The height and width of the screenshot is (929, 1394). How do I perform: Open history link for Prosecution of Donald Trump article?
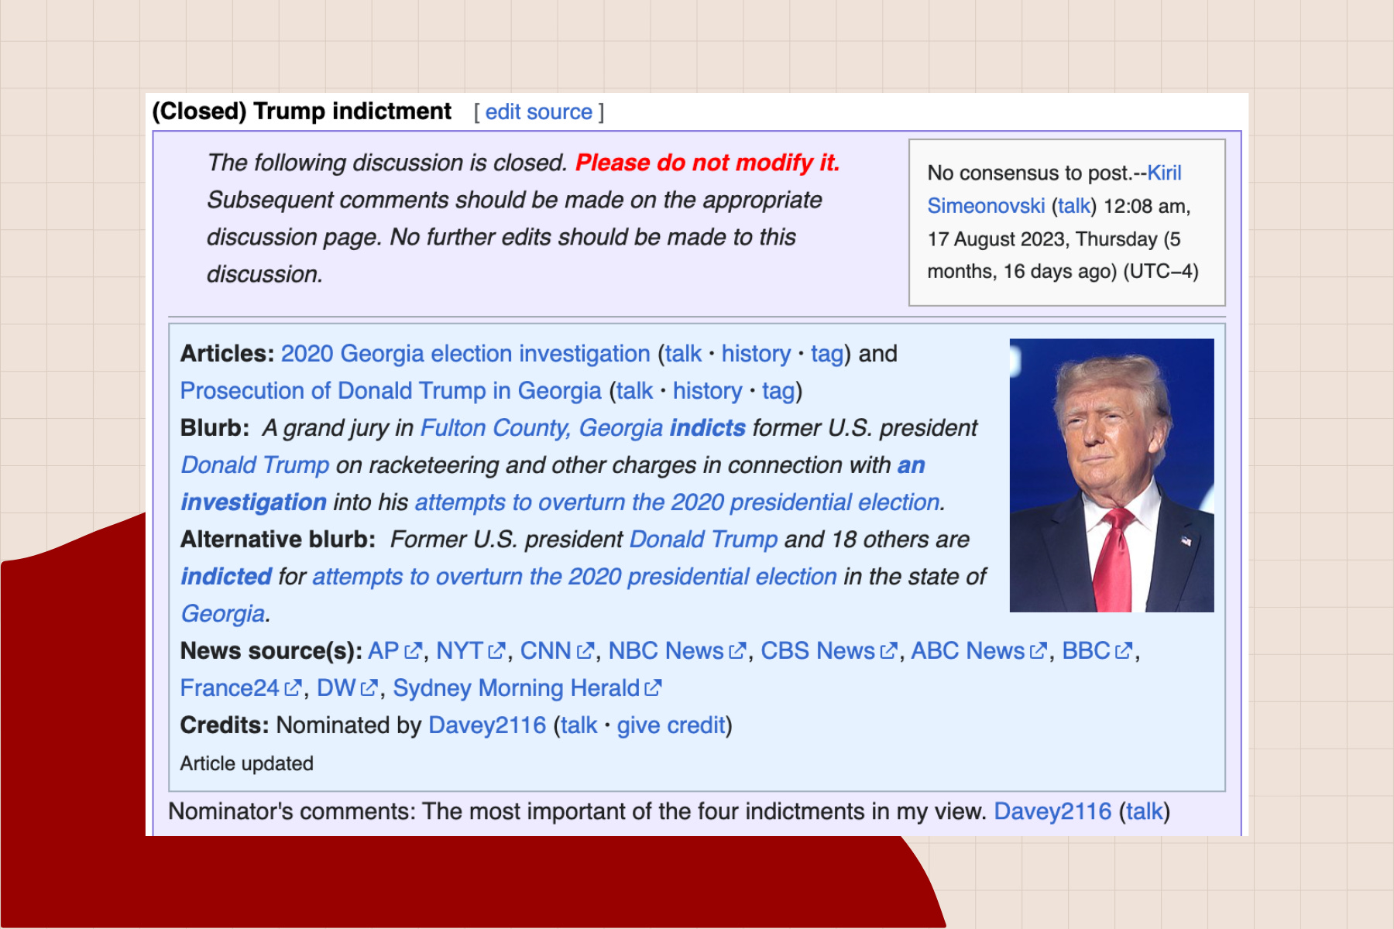pos(707,391)
